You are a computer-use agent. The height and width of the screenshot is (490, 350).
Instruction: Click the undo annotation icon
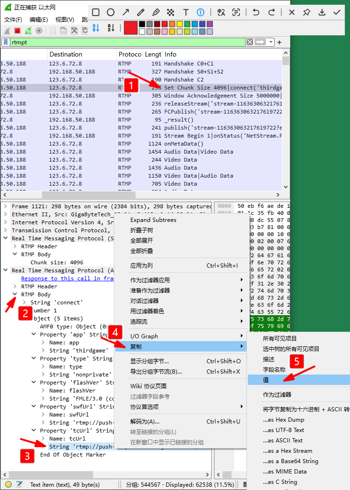(256, 12)
